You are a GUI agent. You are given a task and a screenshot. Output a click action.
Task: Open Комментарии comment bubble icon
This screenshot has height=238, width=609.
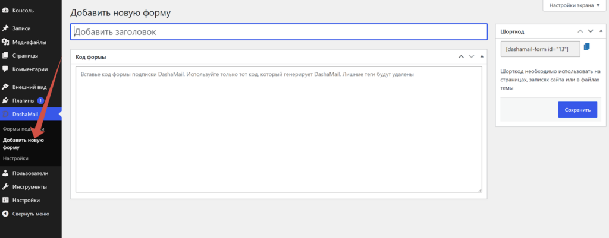click(x=5, y=69)
